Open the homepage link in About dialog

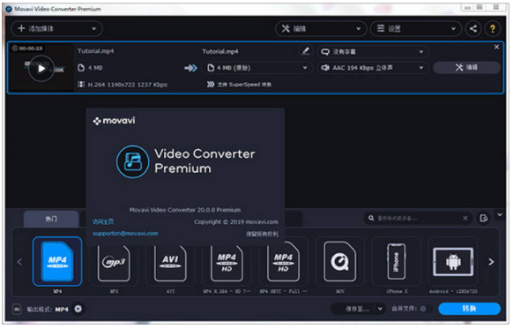[103, 221]
